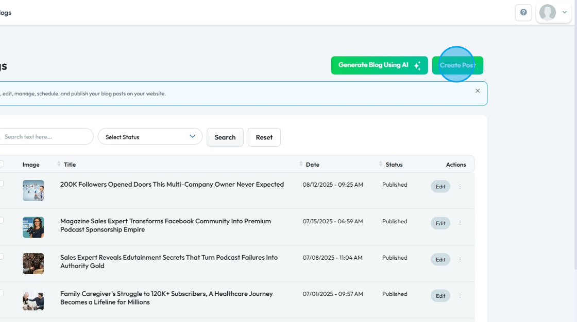Type in the search text field
Image resolution: width=577 pixels, height=322 pixels.
tap(46, 137)
